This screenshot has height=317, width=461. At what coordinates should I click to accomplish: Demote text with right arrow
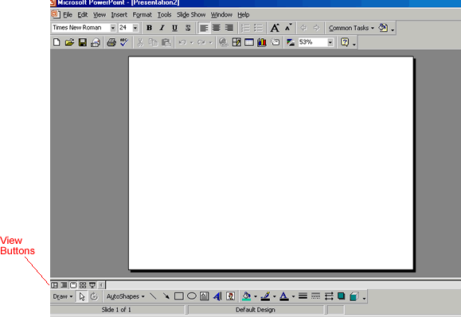316,28
